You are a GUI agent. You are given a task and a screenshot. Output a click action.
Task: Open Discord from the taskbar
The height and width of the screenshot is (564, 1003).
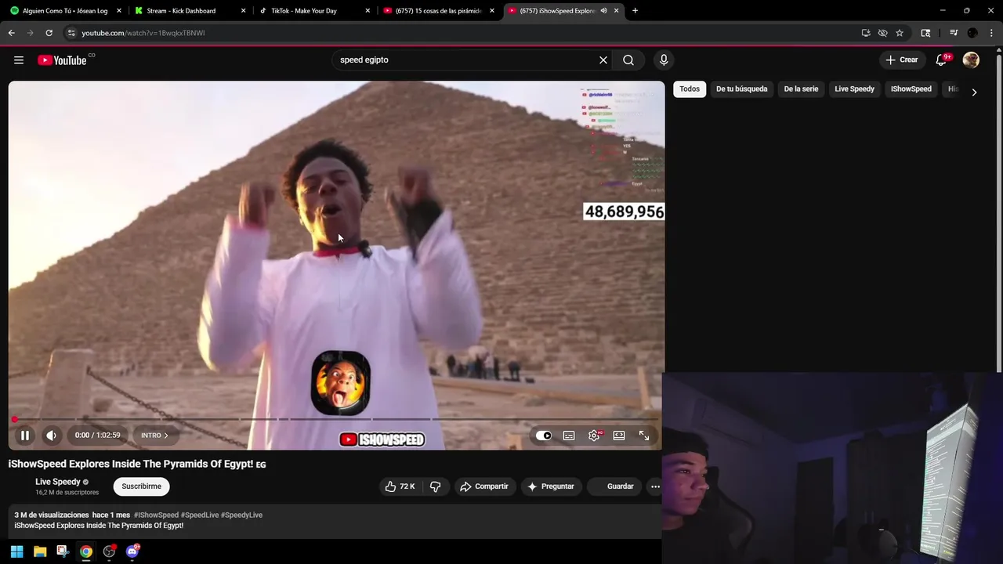click(132, 551)
